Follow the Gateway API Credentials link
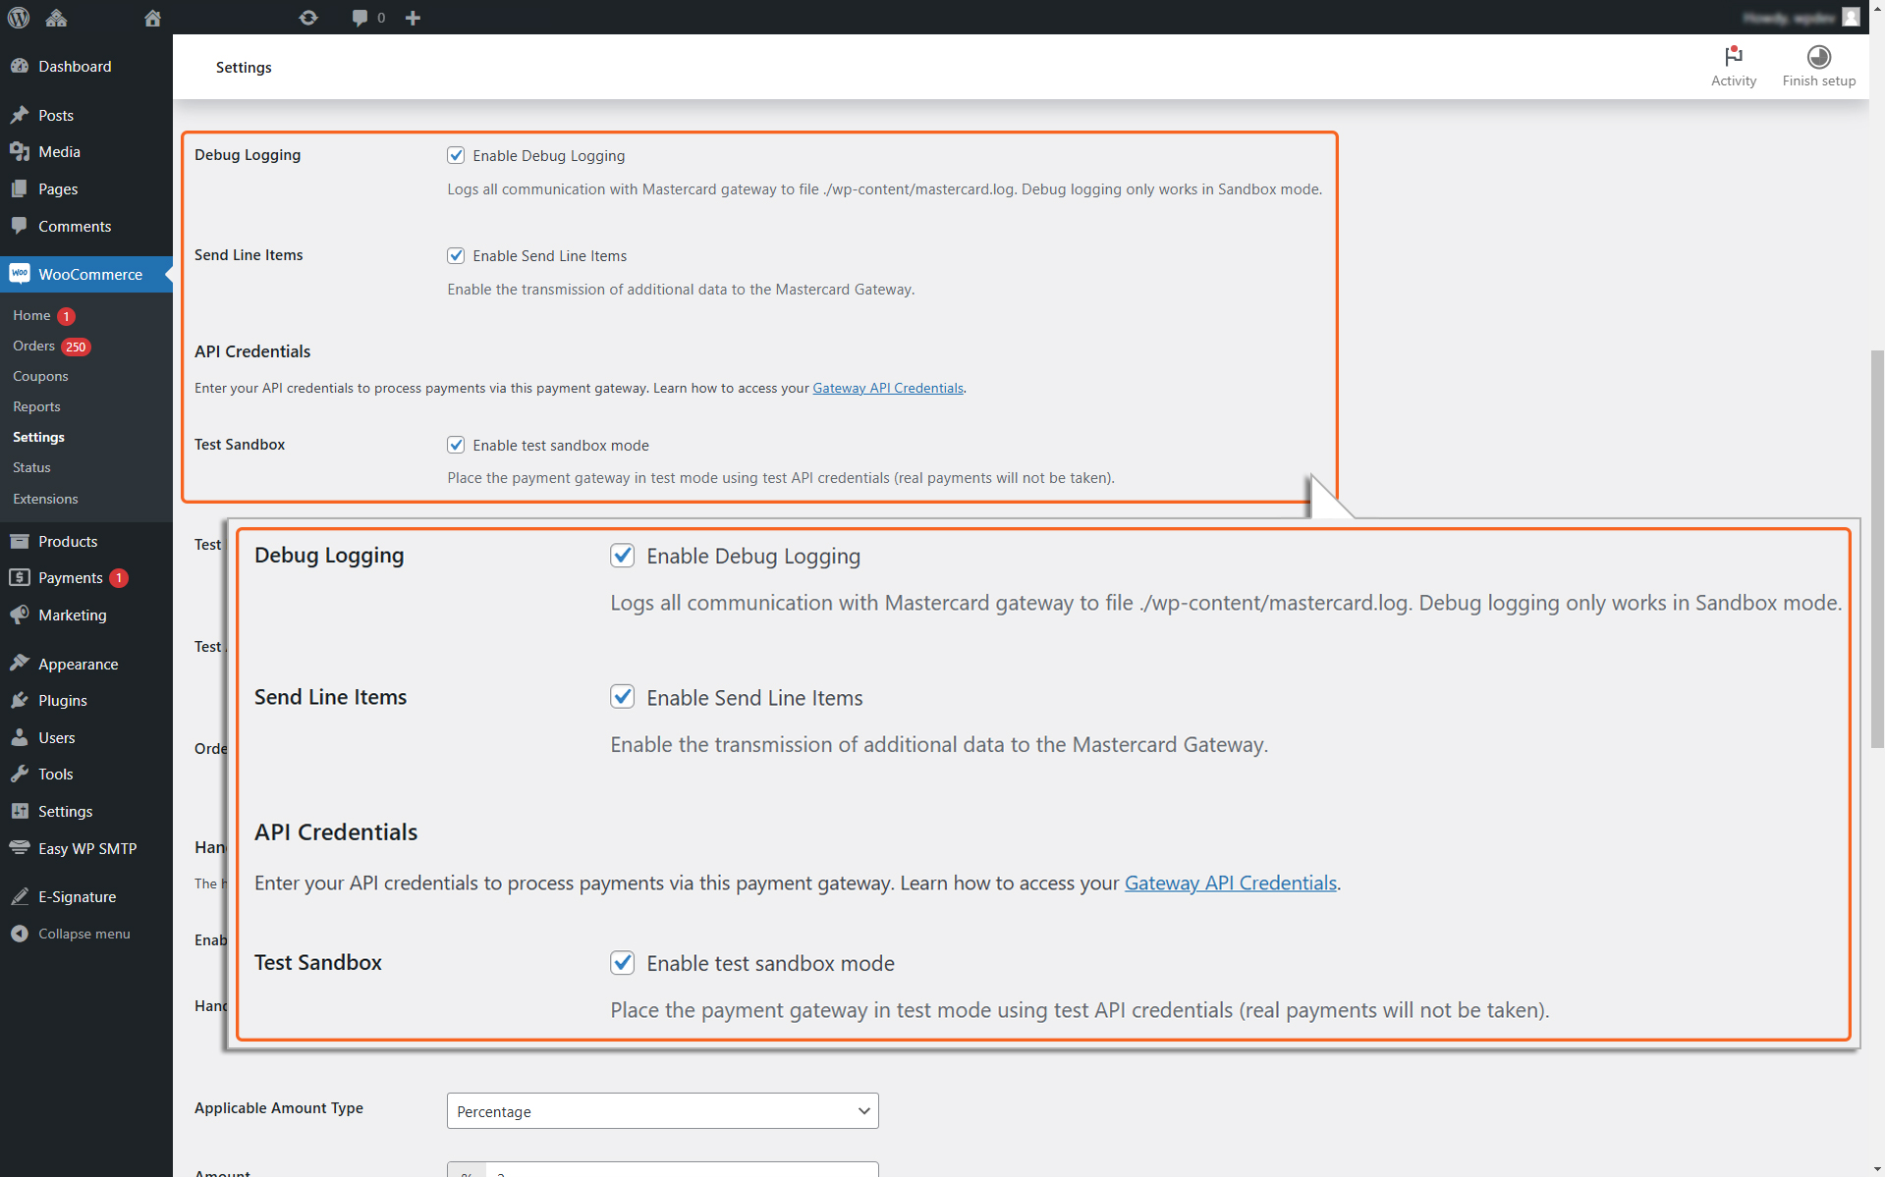Screen dimensions: 1885x1177 pos(887,388)
